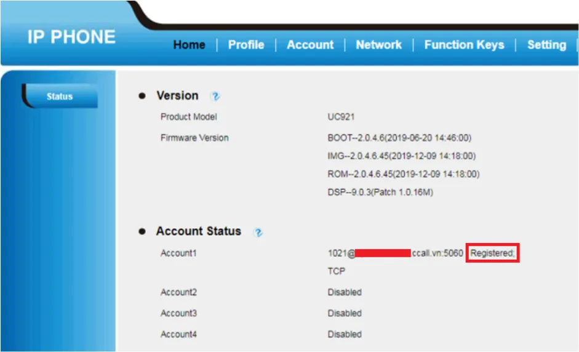579x352 pixels.
Task: Click the Account1 label
Action: point(178,253)
